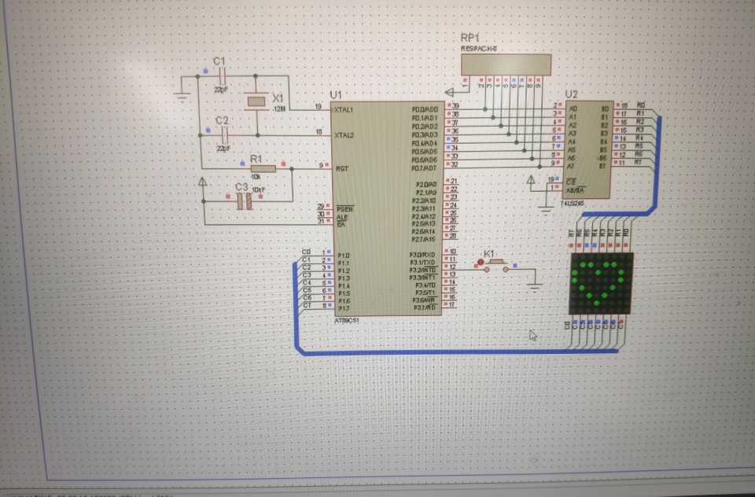
Task: Click the blue bus wire right of U2
Action: click(657, 164)
